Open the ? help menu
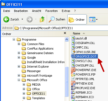The height and width of the screenshot is (101, 108). [75, 11]
